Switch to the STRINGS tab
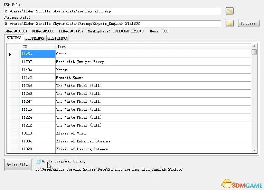The width and height of the screenshot is (264, 190). (14, 38)
